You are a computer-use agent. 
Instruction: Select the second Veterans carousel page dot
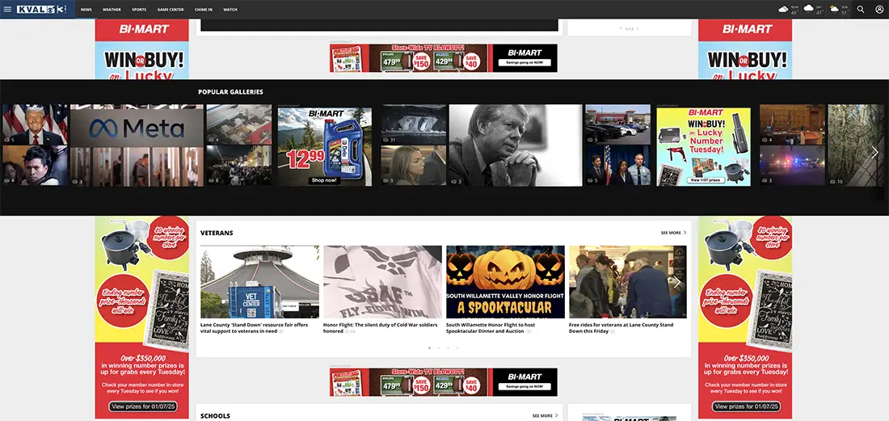[x=439, y=348]
